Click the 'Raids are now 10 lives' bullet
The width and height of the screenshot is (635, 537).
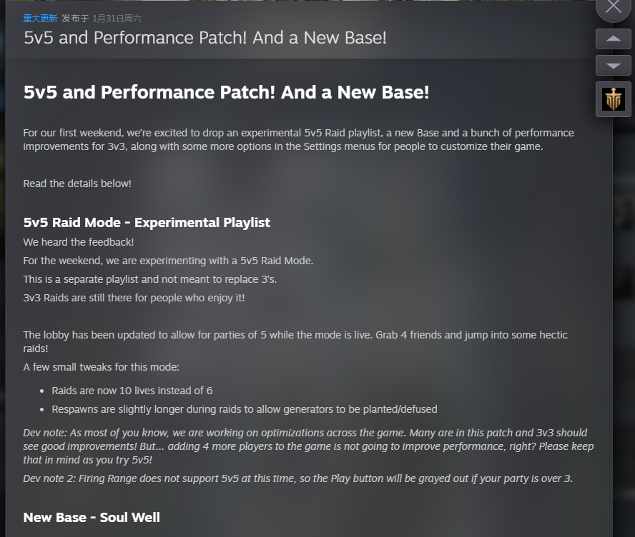(x=132, y=391)
